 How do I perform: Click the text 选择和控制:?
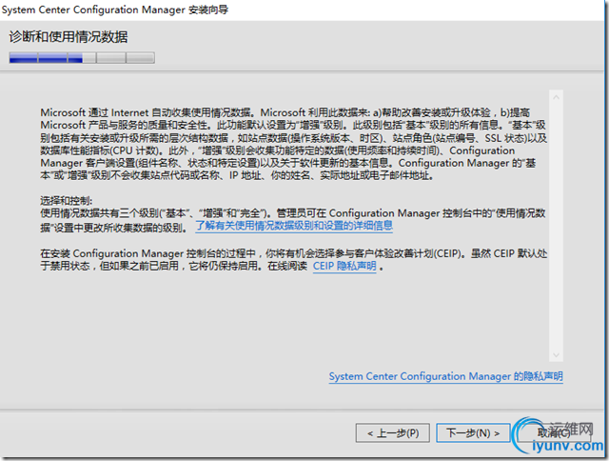tap(67, 201)
